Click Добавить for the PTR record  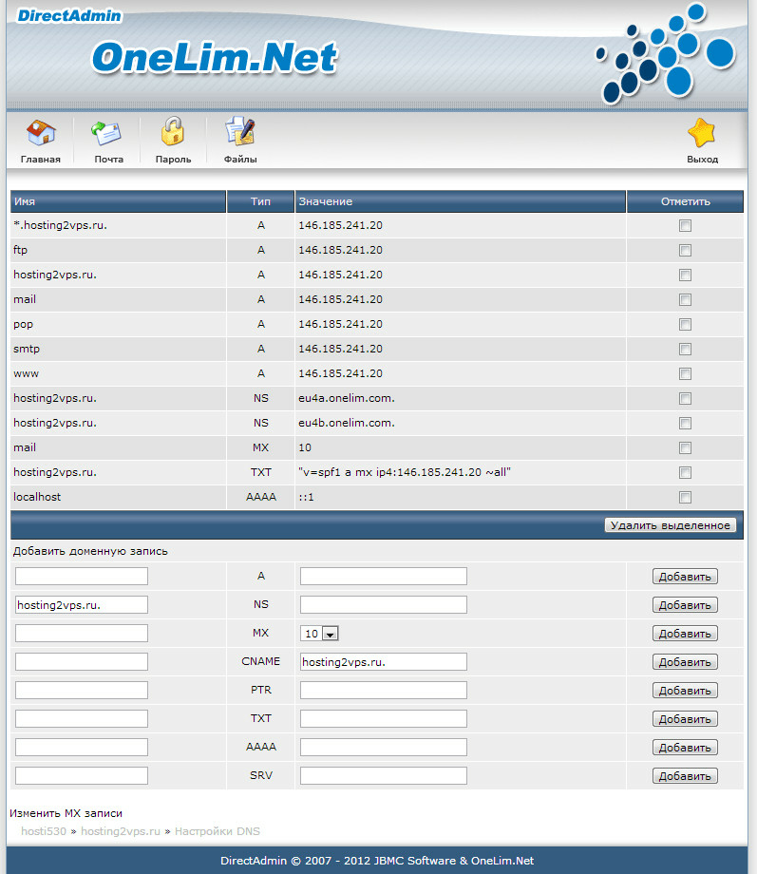pos(685,690)
